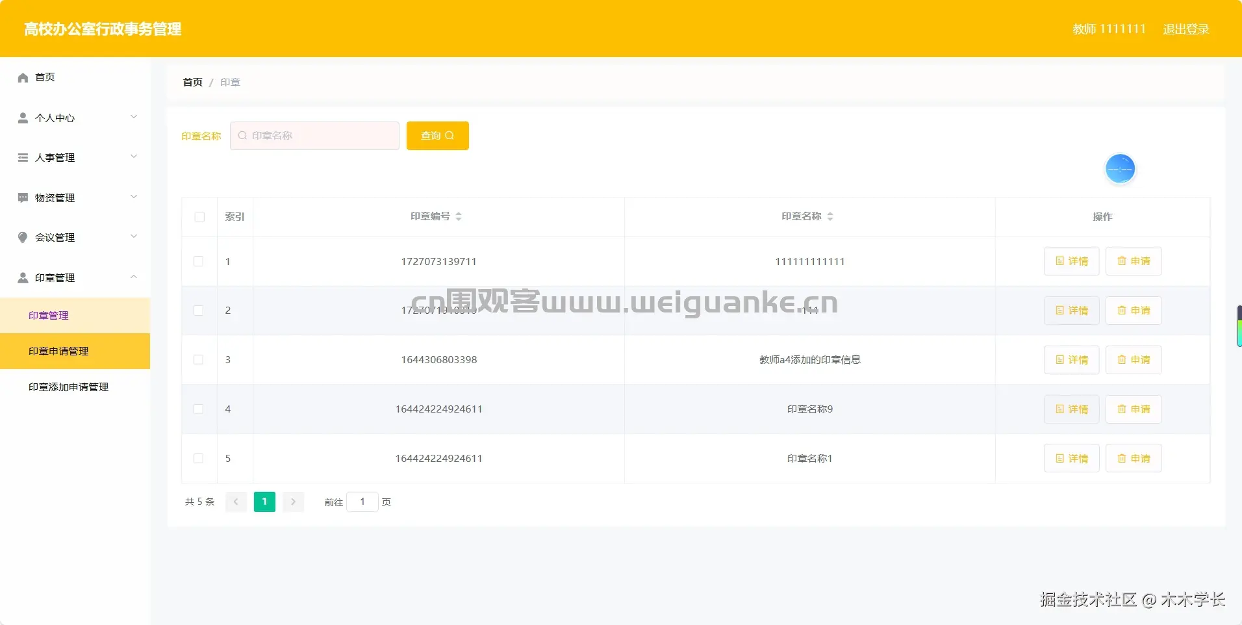Viewport: 1242px width, 625px height.
Task: Click the 印章 breadcrumb text
Action: (x=231, y=83)
